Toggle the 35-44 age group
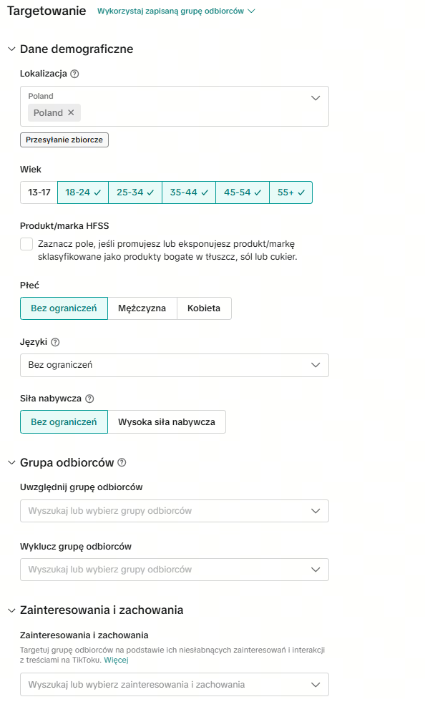 (189, 192)
